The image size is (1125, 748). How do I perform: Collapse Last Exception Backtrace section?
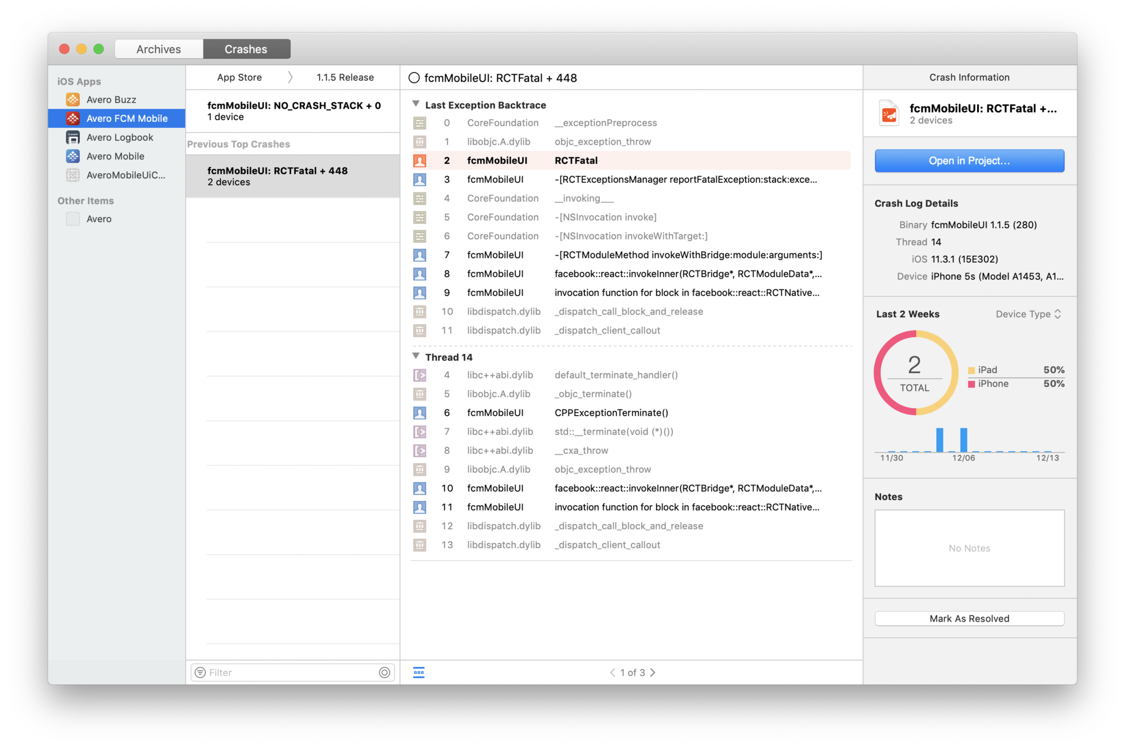coord(416,104)
